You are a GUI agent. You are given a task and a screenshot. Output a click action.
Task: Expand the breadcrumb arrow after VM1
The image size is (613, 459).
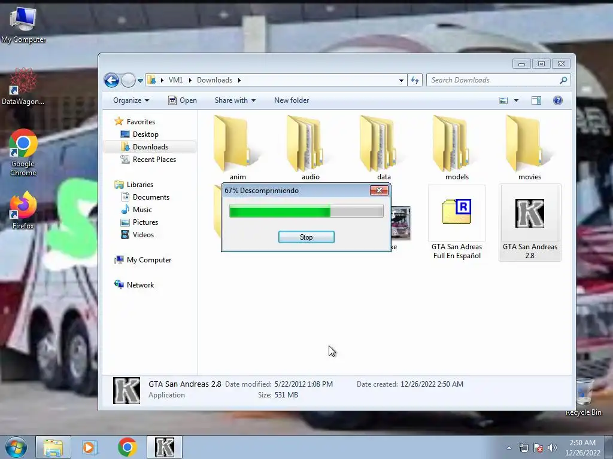[190, 80]
